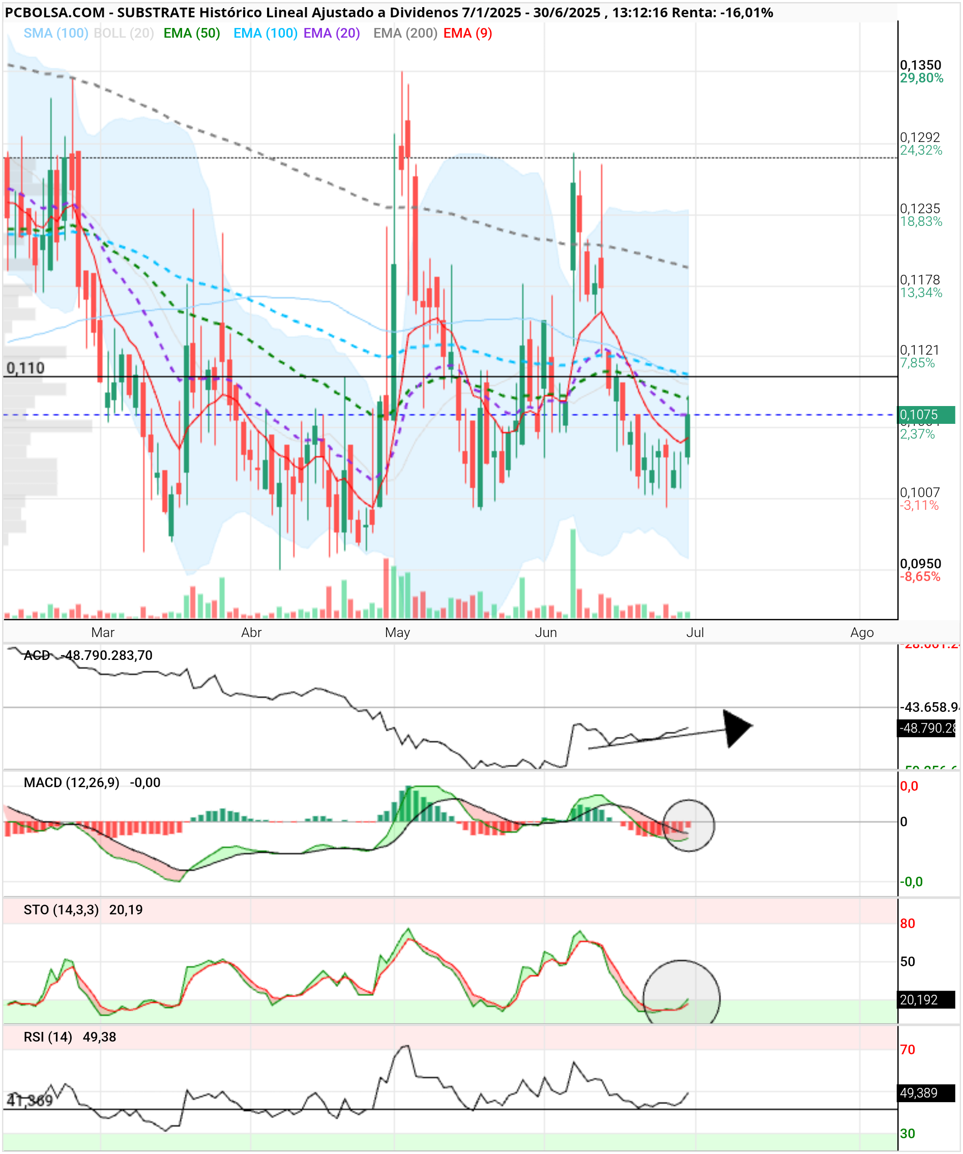The image size is (963, 1154).
Task: Click the 24,32% axis percentage
Action: pos(921,151)
